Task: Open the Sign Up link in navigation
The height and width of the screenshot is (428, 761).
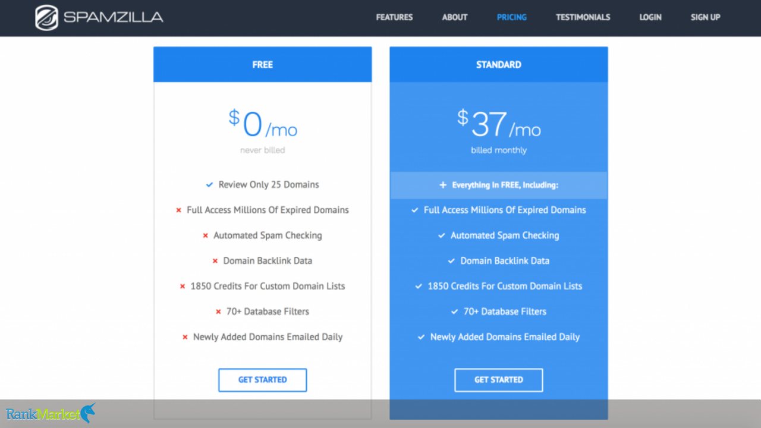Action: click(705, 17)
